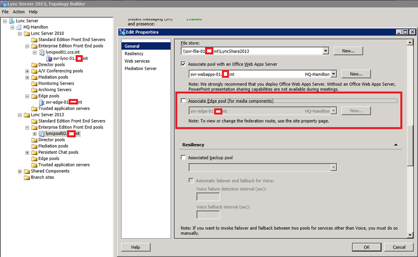The width and height of the screenshot is (418, 257).
Task: Open the File store dropdown
Action: [x=325, y=51]
